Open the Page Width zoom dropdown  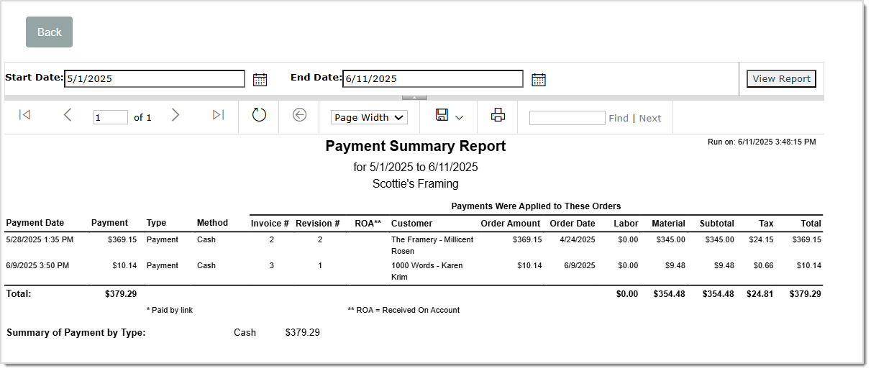click(x=369, y=117)
